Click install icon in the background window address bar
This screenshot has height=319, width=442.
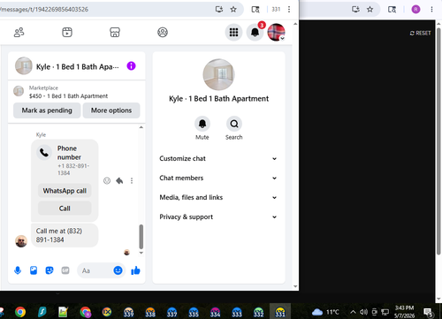coord(355,10)
